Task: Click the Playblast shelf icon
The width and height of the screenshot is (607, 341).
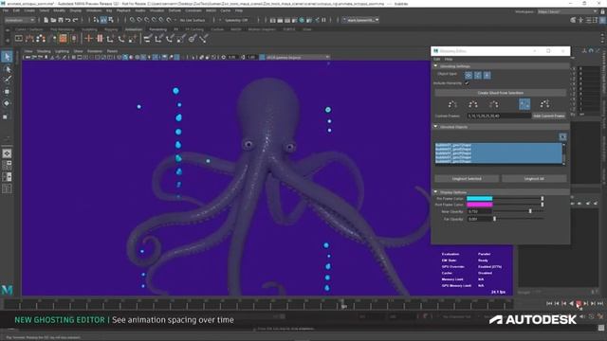Action: tap(19, 38)
